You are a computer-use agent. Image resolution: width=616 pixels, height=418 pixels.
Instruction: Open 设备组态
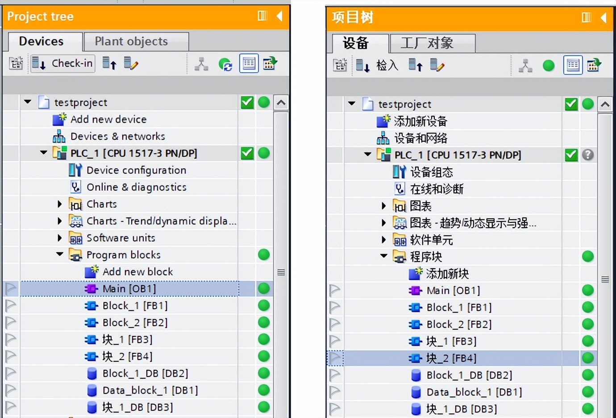432,172
